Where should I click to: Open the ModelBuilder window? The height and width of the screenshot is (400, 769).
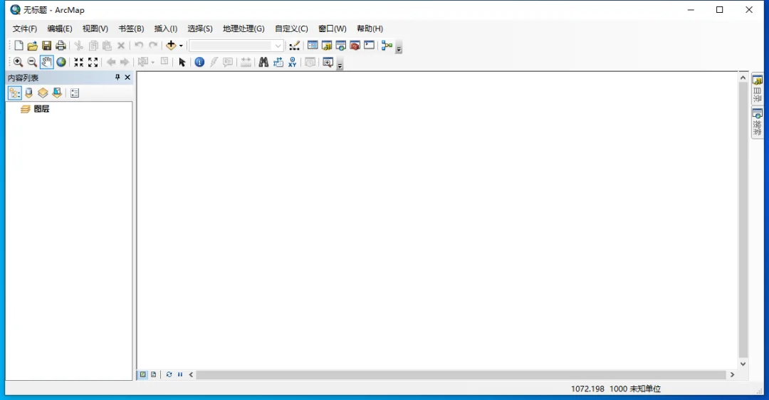[387, 45]
